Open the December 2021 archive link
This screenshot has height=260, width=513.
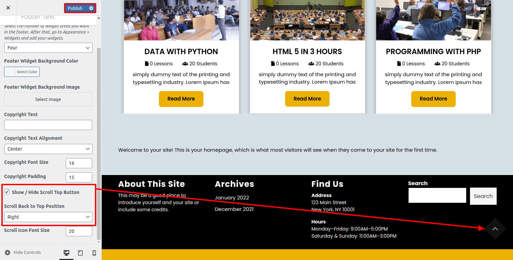(x=234, y=209)
